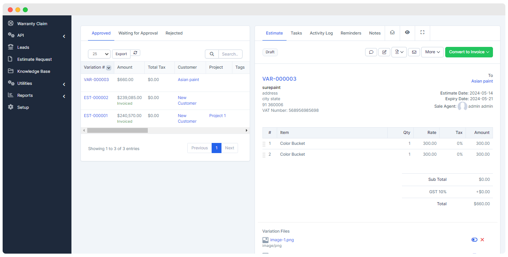Toggle visibility switch for image-1.png

(474, 240)
